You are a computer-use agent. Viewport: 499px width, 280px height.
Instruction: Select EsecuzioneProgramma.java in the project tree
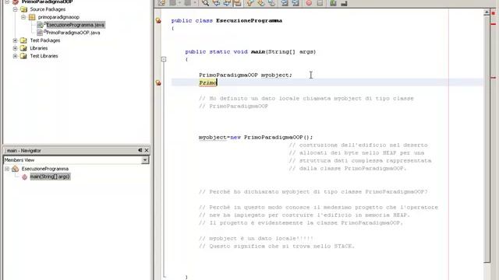pos(75,25)
